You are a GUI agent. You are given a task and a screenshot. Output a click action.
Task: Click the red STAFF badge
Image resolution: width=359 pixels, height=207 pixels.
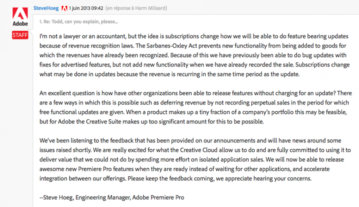(x=20, y=35)
